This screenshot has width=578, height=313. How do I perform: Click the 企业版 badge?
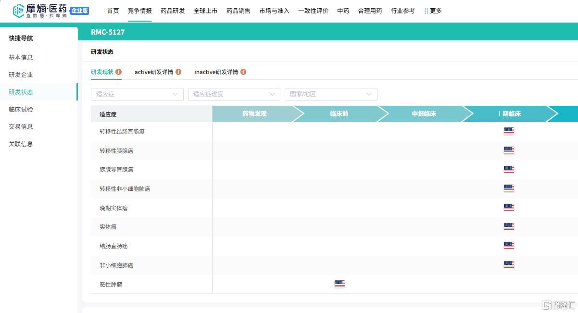click(79, 11)
